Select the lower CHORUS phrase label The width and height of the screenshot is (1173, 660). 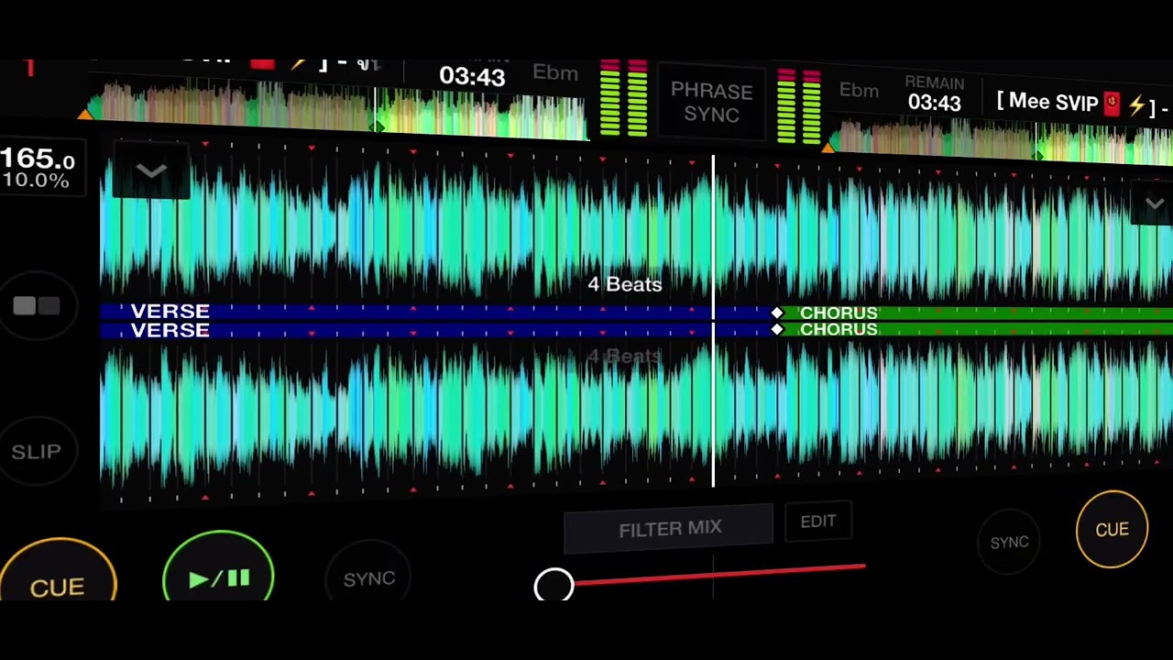pyautogui.click(x=839, y=329)
